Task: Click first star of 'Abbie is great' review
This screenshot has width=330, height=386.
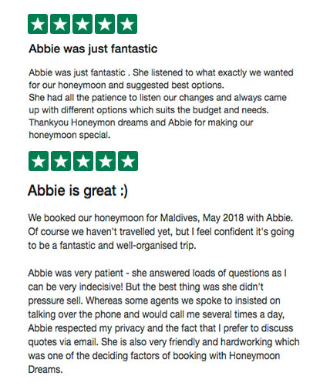Action: pos(39,161)
